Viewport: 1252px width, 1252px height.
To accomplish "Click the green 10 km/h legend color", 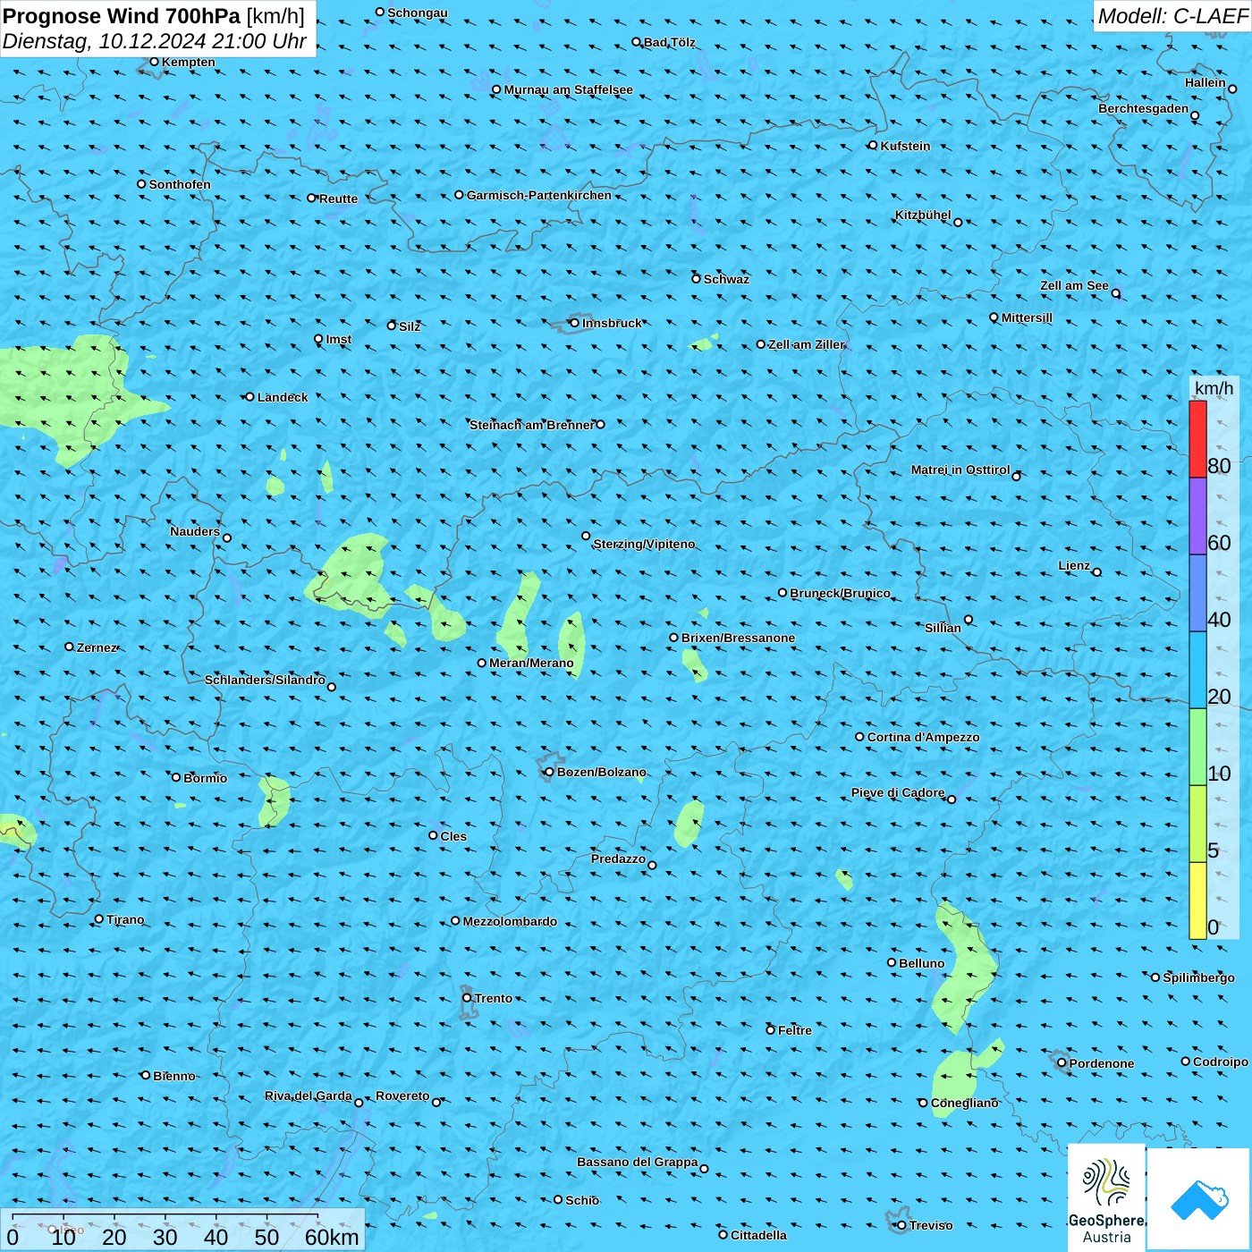I will click(x=1197, y=747).
